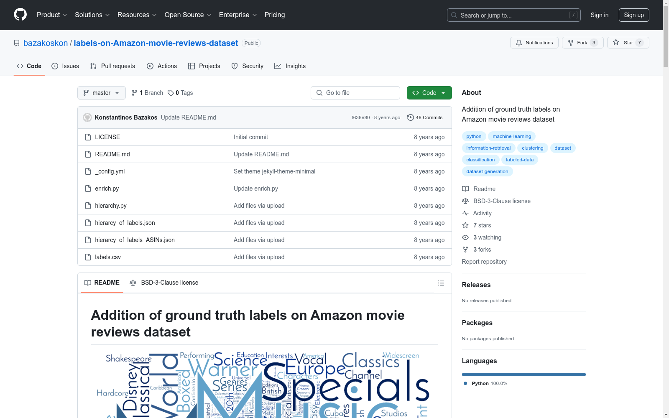Screen dimensions: 669x418
Task: Click Report repository link
Action: (x=484, y=262)
